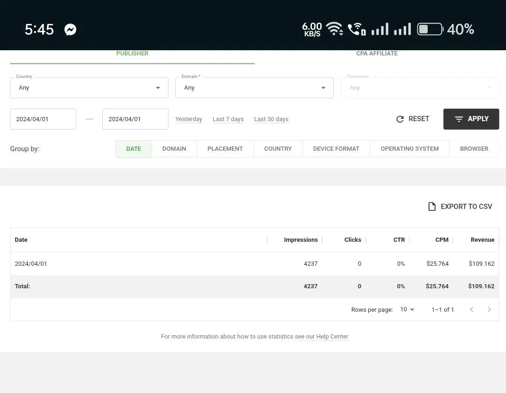Viewport: 506px width, 393px height.
Task: Tap the battery indicator icon
Action: coord(430,29)
